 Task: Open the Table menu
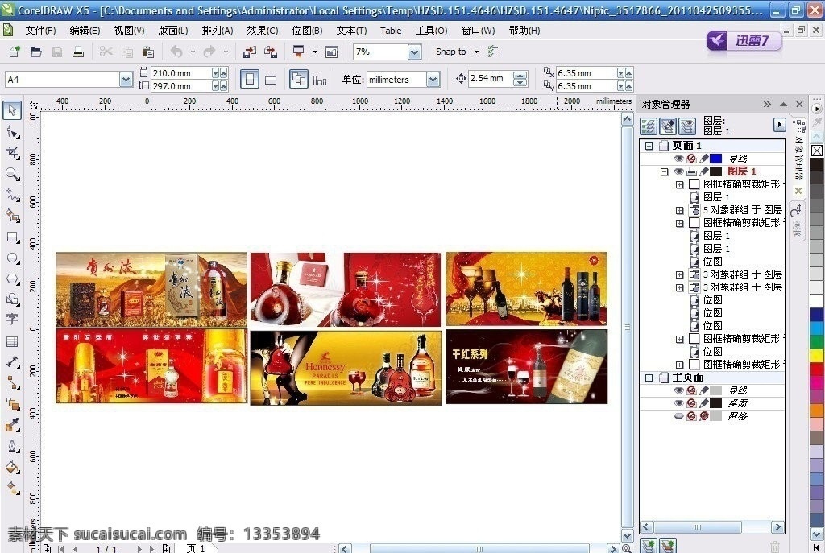(391, 31)
